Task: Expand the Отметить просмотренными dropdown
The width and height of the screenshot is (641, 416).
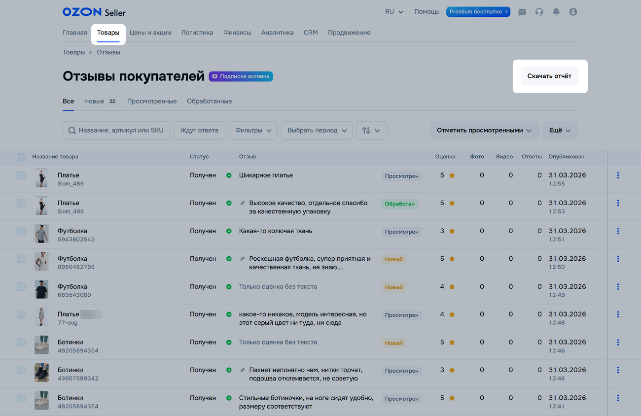Action: coord(484,131)
